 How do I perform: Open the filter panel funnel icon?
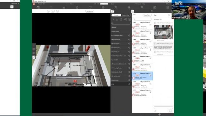click(113, 11)
